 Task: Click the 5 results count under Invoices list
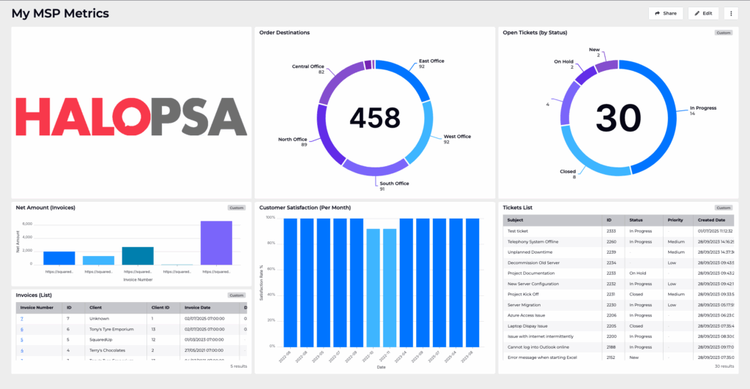point(239,366)
